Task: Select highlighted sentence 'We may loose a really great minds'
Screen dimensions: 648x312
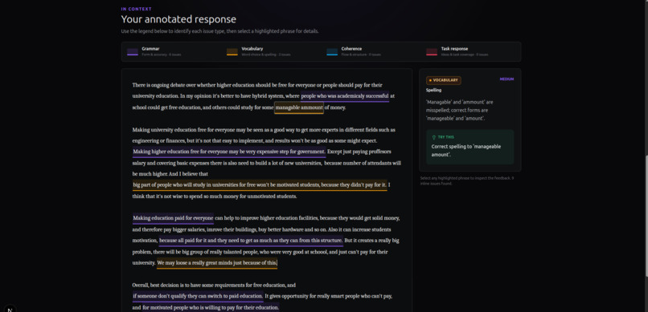Action: (x=217, y=263)
